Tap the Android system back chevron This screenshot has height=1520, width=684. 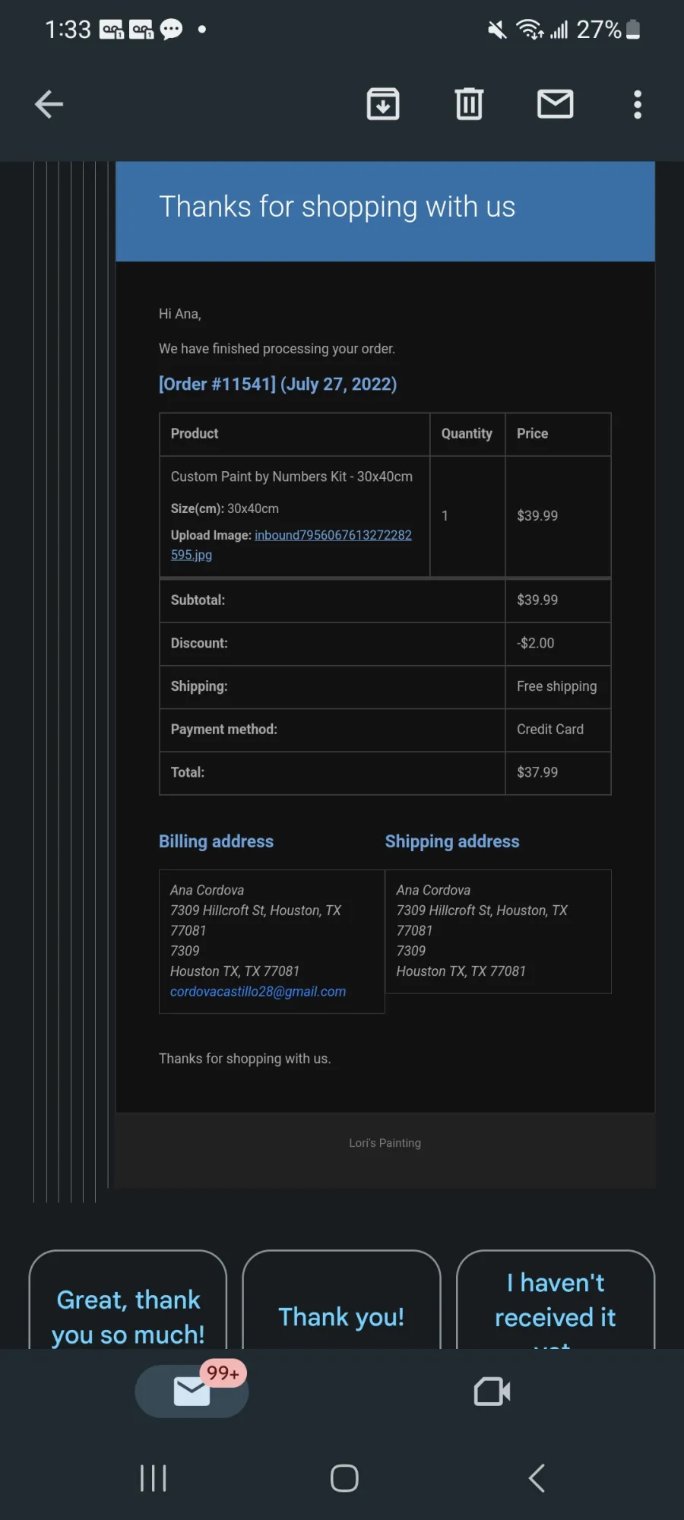click(x=537, y=1478)
